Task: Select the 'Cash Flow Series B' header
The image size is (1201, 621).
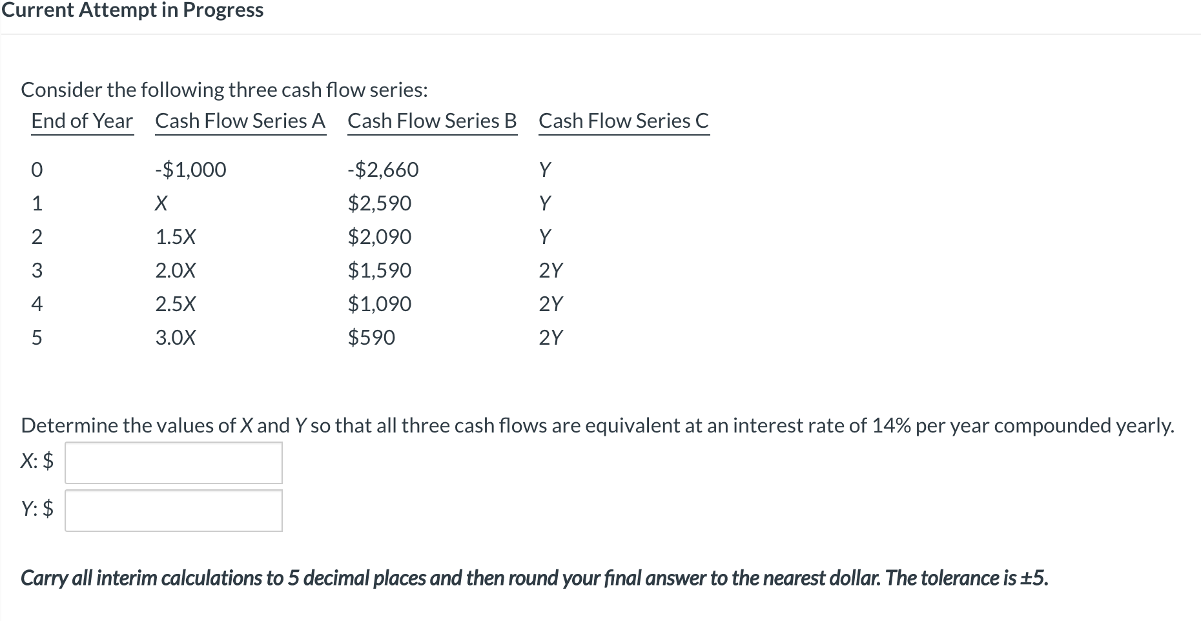Action: tap(432, 121)
